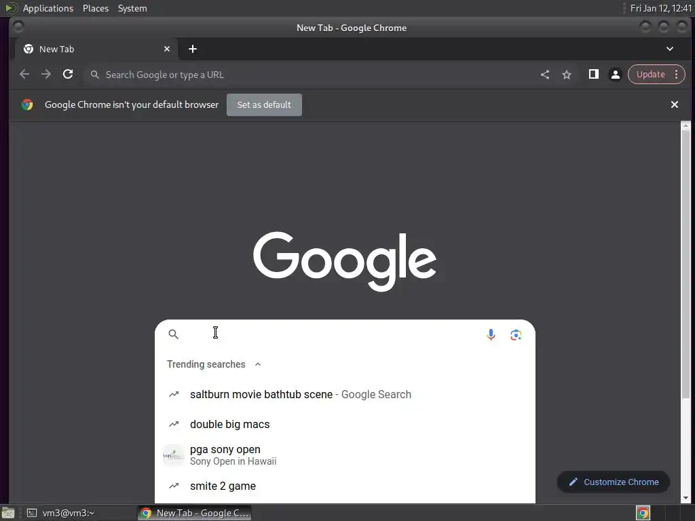Click the terminal icon in the taskbar
695x521 pixels.
[x=31, y=513]
